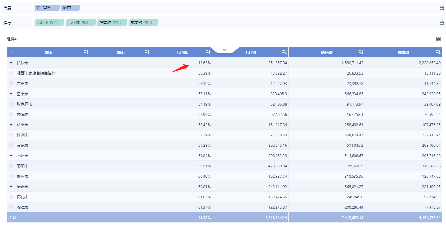Click the toolbox icon in 指标 row
Viewport: 446px width, 232px height.
point(441,23)
